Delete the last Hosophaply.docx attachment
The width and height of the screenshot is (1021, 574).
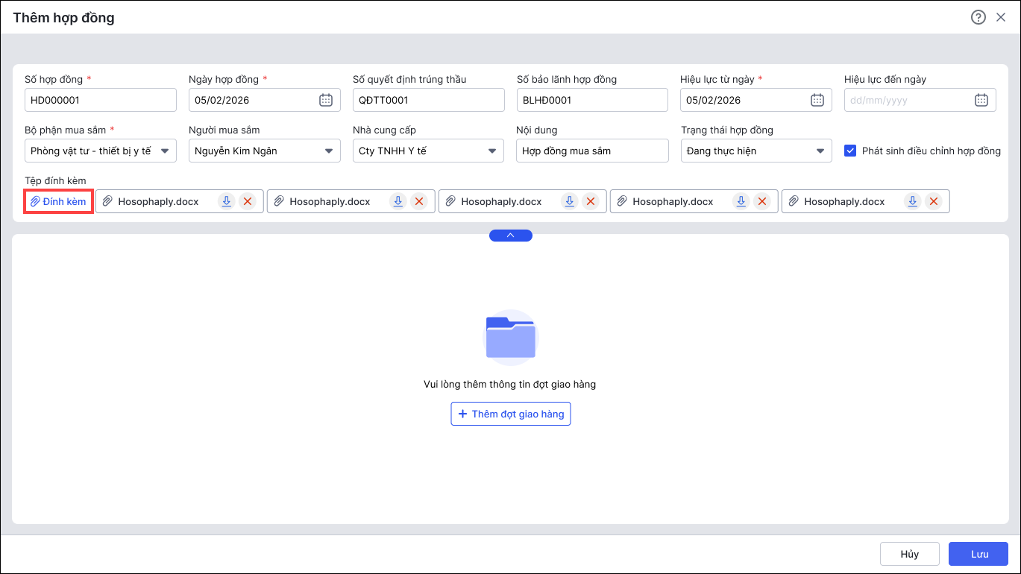pyautogui.click(x=933, y=201)
